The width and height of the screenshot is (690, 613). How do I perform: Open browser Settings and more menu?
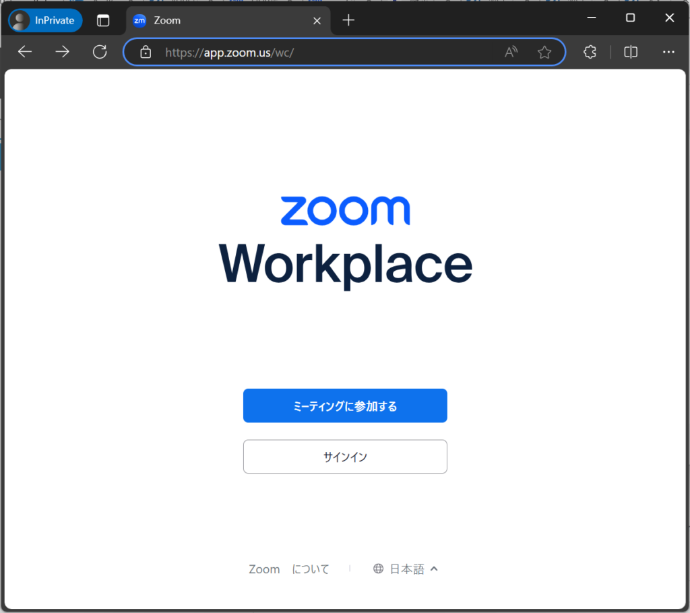point(668,52)
